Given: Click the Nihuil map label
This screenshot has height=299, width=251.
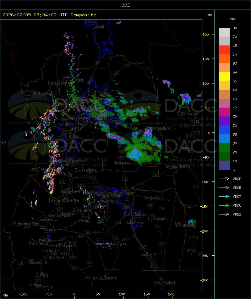Looking at the screenshot, I should coord(86,221).
